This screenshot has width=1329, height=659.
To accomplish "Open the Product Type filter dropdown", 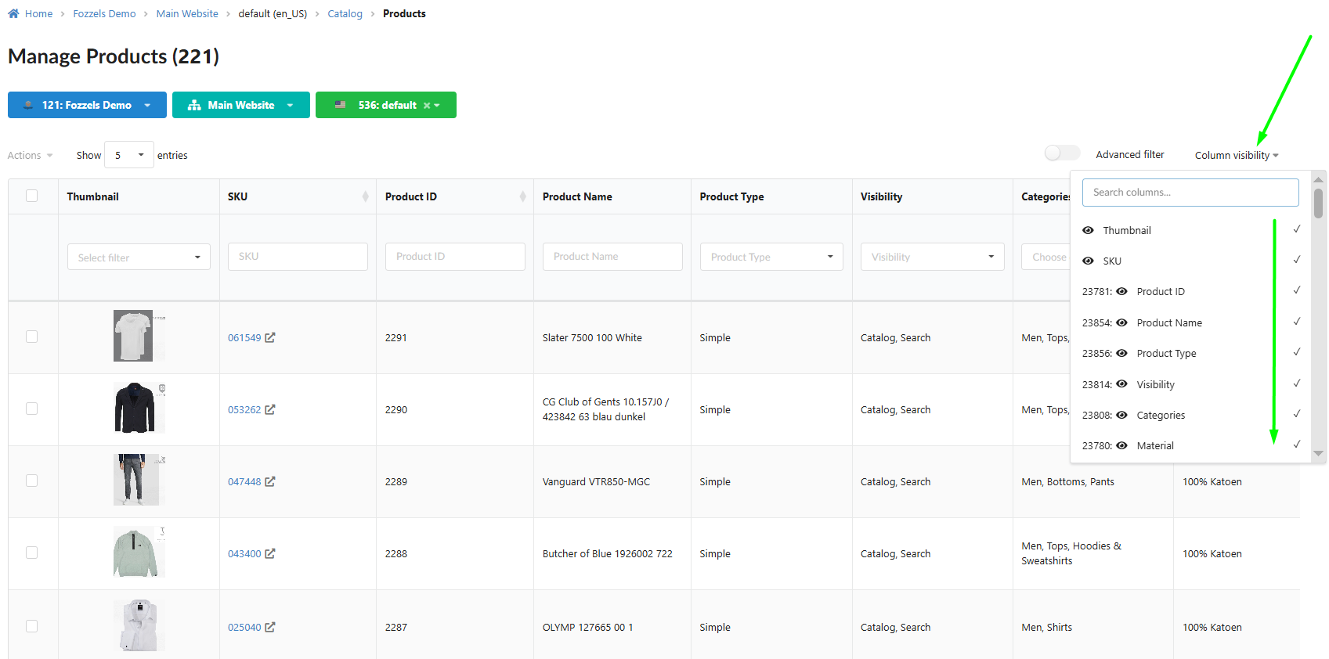I will pos(771,257).
